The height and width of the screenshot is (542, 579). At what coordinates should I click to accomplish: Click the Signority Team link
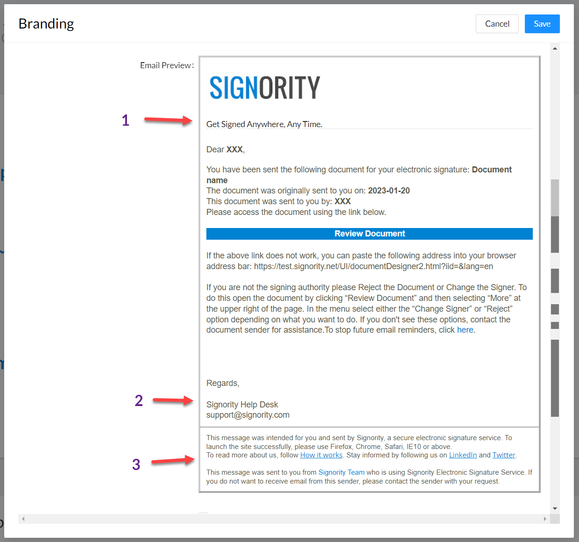click(341, 472)
